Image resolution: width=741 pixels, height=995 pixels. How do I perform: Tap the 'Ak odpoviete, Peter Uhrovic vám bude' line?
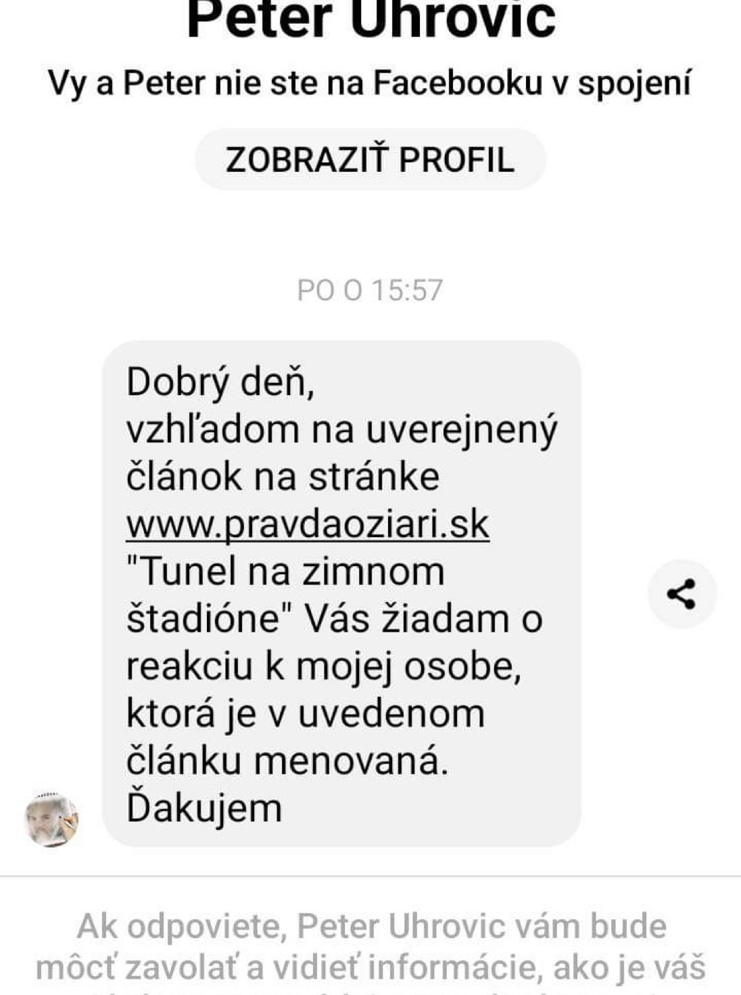[371, 926]
